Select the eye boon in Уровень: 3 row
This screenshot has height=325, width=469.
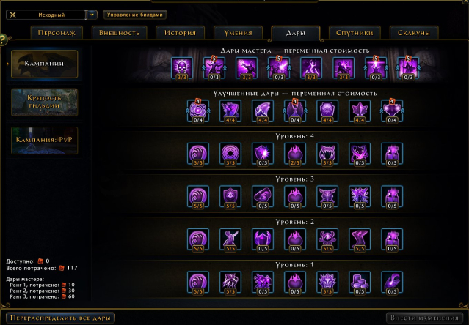point(262,197)
